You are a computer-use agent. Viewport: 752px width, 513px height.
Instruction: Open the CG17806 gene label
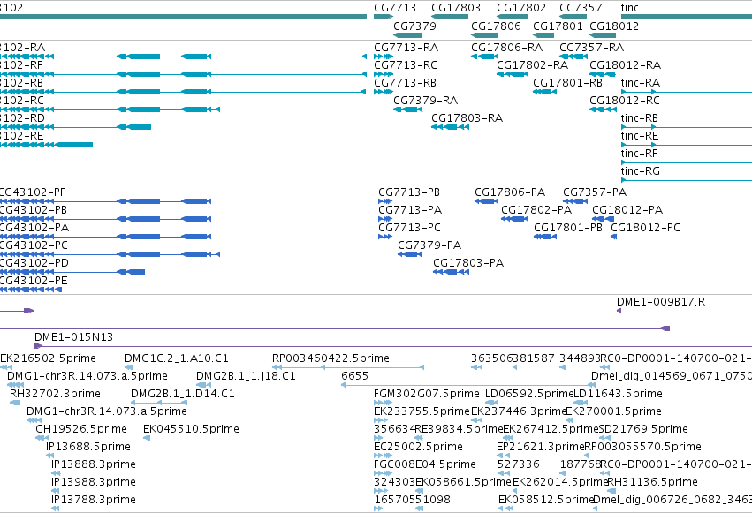tap(496, 26)
